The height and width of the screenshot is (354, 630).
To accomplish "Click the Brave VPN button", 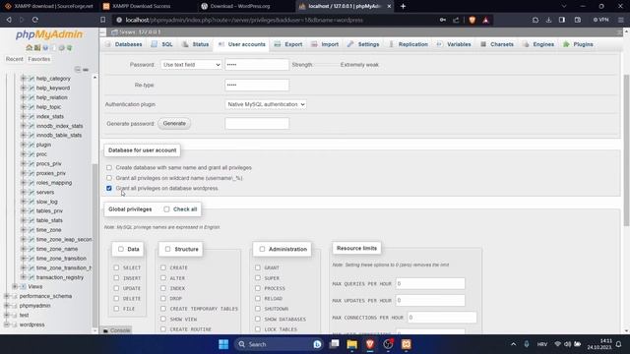I will [601, 20].
